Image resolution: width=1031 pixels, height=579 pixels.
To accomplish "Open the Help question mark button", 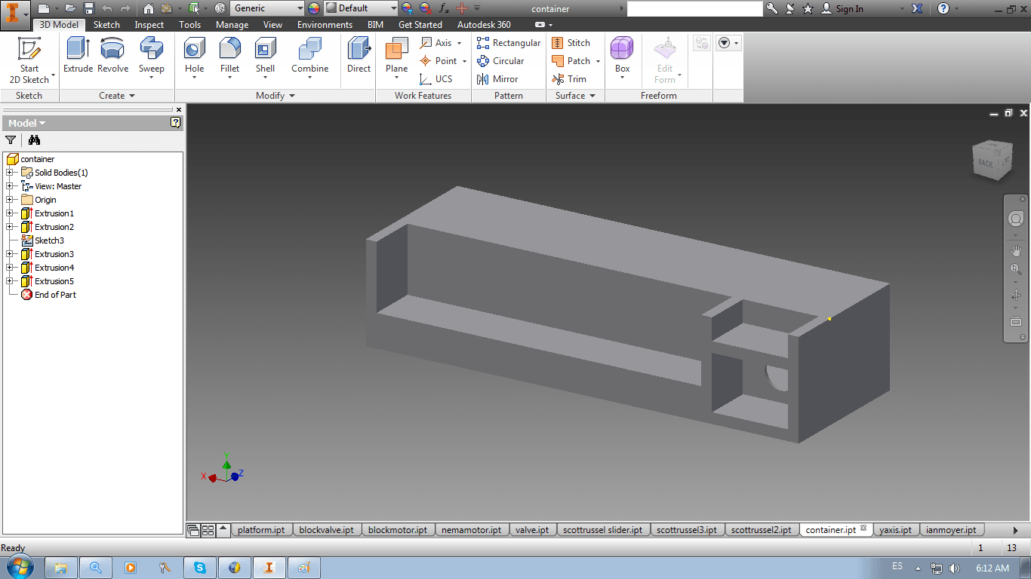I will point(943,8).
